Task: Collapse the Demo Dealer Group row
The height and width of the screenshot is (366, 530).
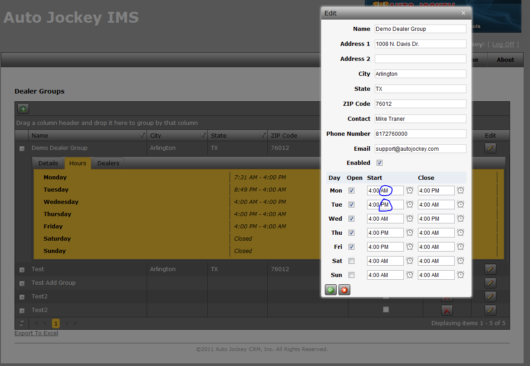Action: tap(22, 148)
